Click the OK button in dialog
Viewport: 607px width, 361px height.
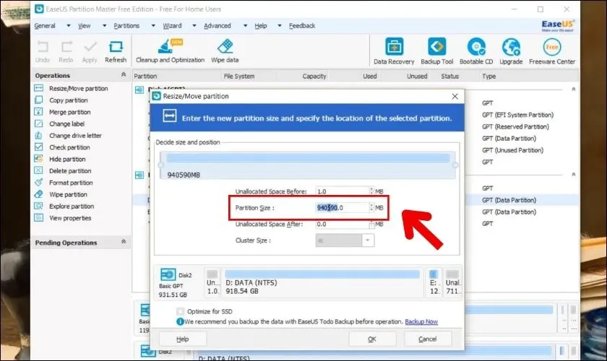pyautogui.click(x=371, y=339)
